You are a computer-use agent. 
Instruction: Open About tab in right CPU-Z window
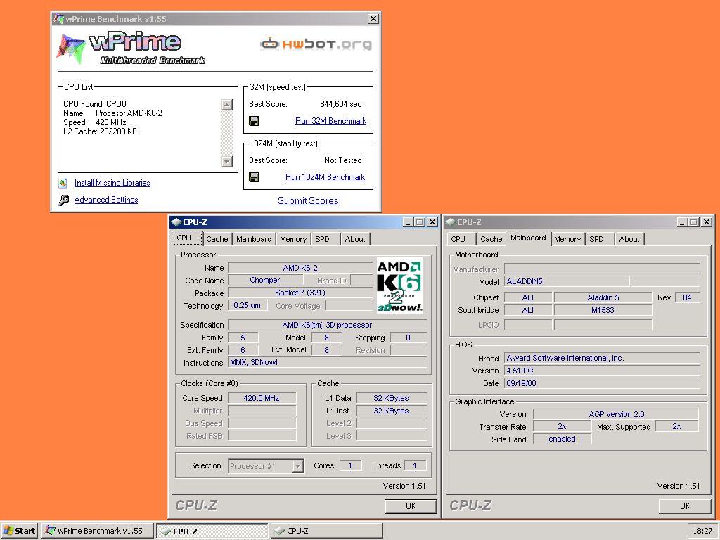(x=629, y=239)
